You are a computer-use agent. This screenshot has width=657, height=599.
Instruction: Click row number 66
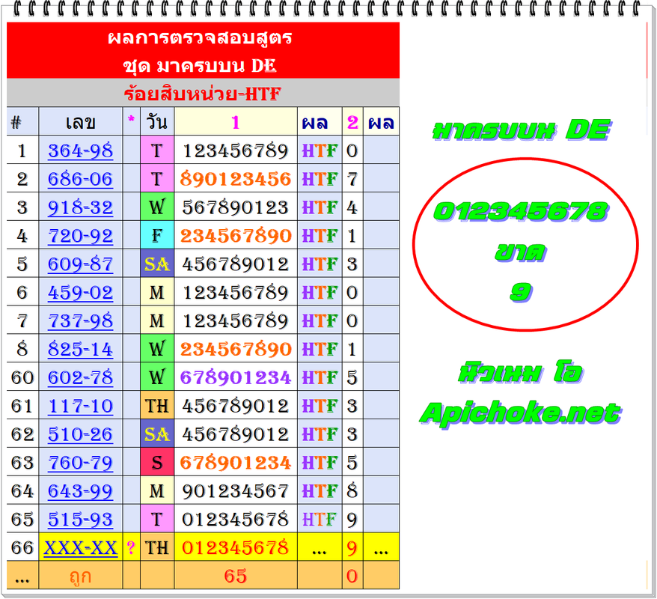tap(22, 547)
